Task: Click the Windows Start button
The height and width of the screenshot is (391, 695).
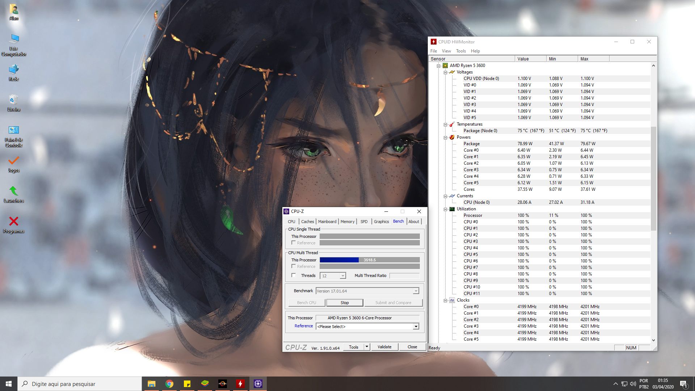Action: click(x=9, y=384)
